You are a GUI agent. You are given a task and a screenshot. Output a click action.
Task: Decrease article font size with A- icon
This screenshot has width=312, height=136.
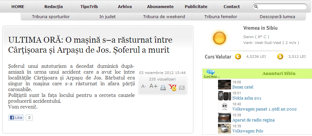(x=144, y=87)
